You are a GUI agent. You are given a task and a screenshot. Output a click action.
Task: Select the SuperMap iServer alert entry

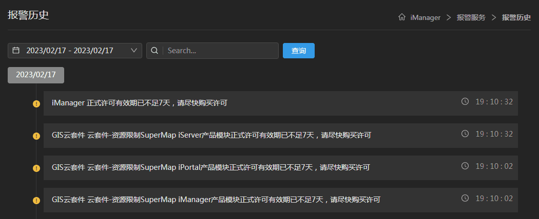click(211, 136)
